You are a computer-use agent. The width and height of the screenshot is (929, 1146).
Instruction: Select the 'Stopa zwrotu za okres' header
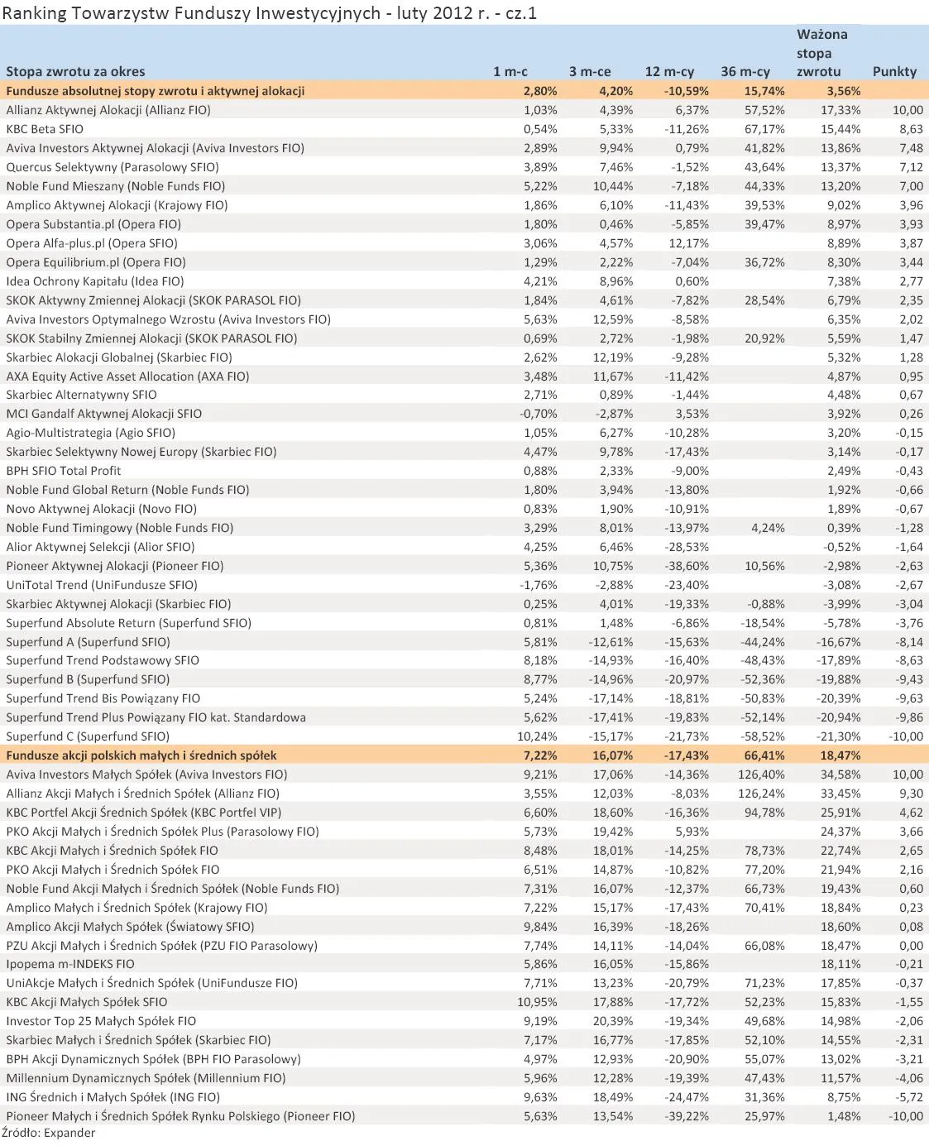tap(75, 72)
